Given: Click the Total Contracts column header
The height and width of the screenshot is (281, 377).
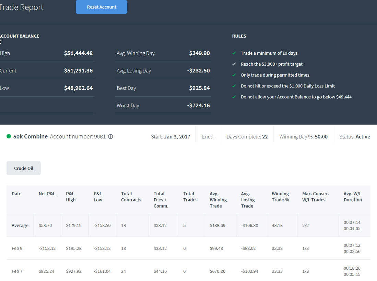Looking at the screenshot, I should [x=131, y=197].
